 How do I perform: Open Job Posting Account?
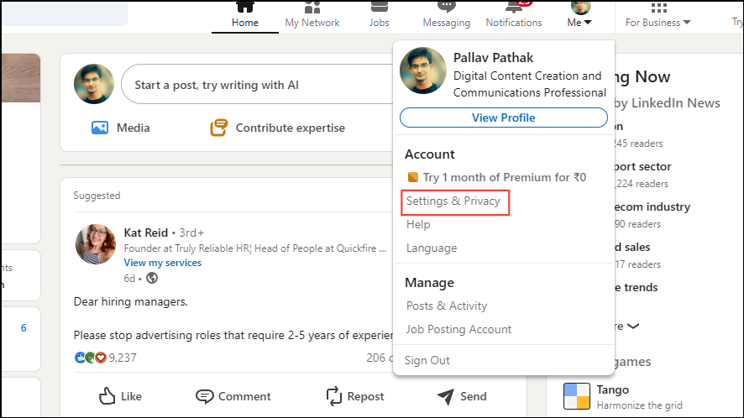[458, 329]
